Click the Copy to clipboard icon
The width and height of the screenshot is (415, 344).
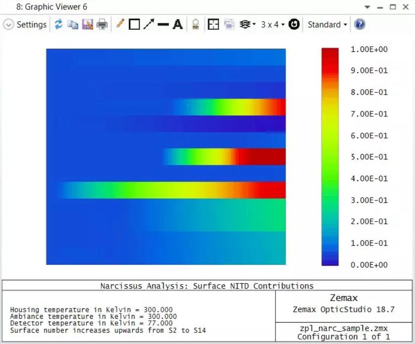click(73, 24)
